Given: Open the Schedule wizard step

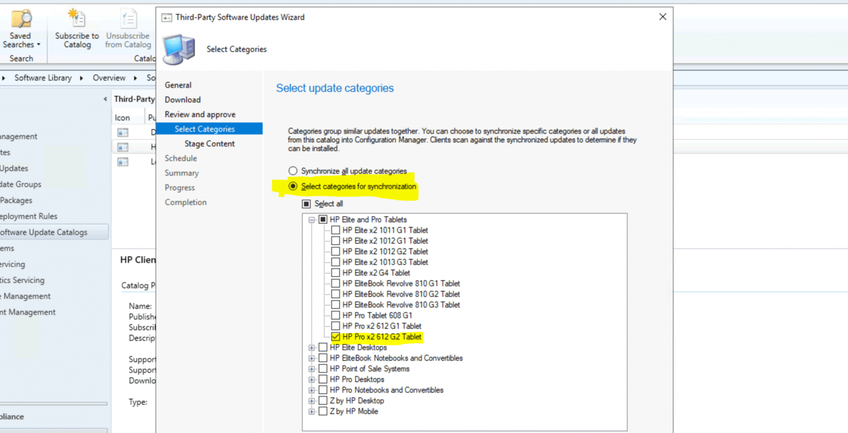Looking at the screenshot, I should click(x=181, y=158).
